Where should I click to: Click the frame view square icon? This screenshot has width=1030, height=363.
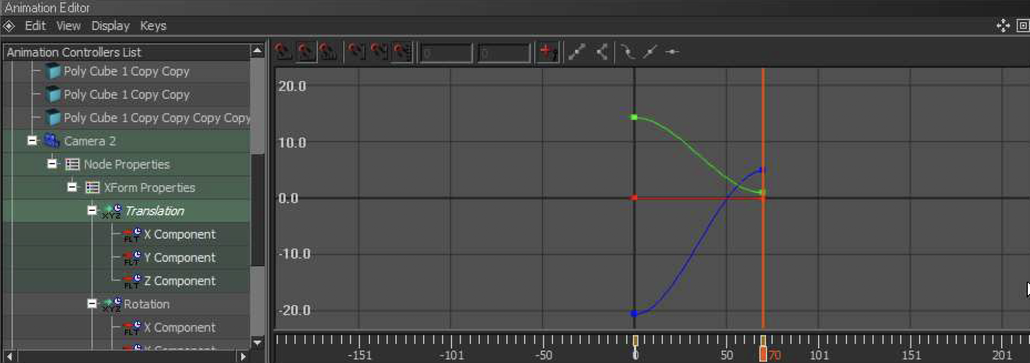coord(1022,26)
